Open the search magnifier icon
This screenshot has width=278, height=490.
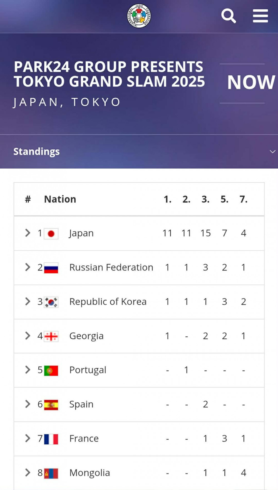229,16
